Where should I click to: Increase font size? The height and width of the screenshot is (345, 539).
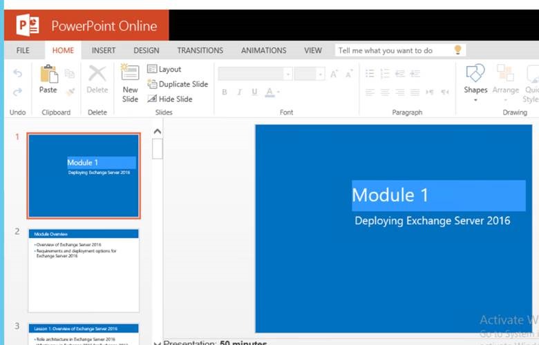334,74
